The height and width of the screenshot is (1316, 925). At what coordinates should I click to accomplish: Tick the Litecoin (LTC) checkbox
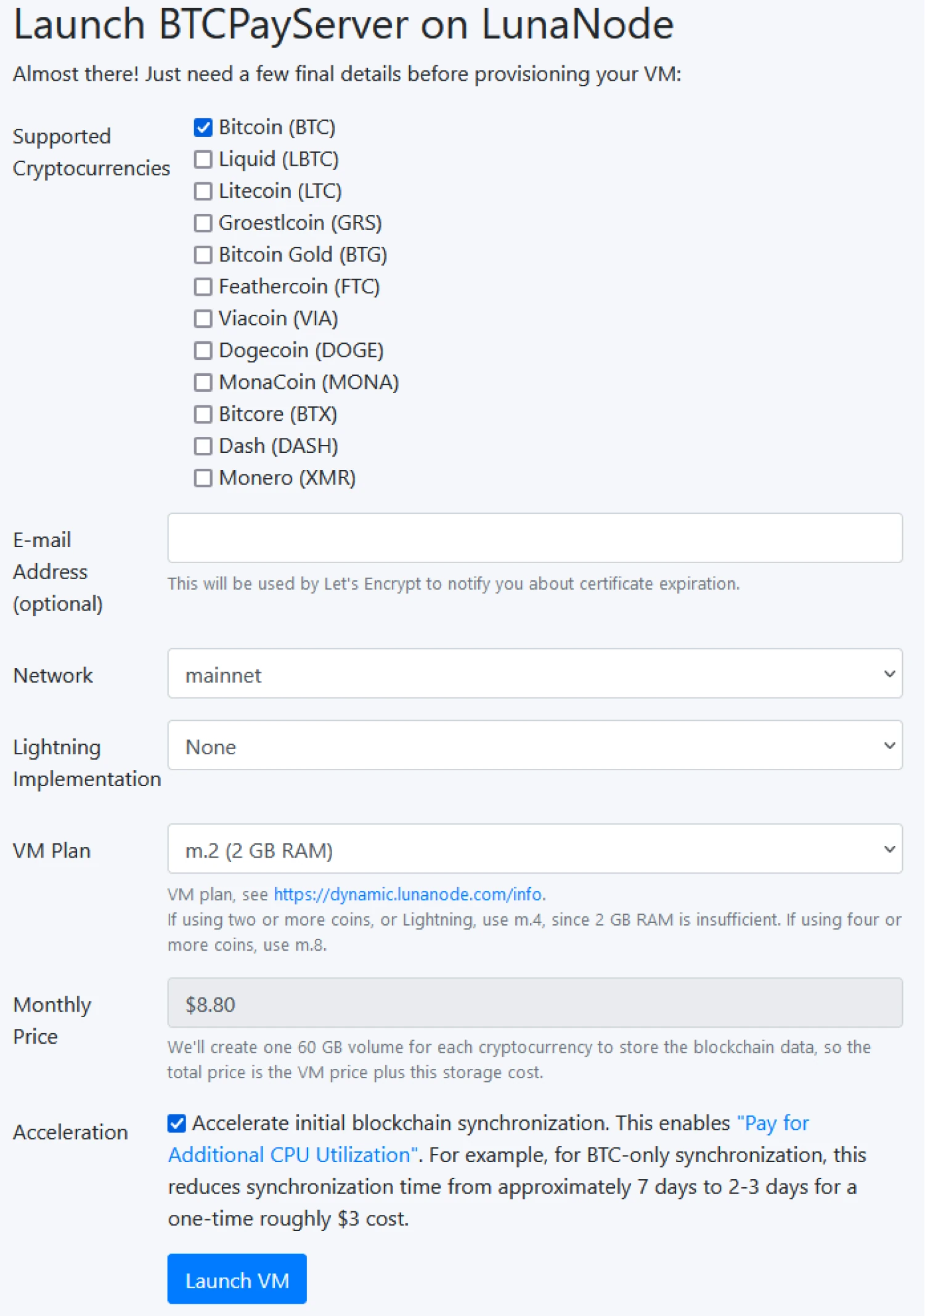click(203, 191)
